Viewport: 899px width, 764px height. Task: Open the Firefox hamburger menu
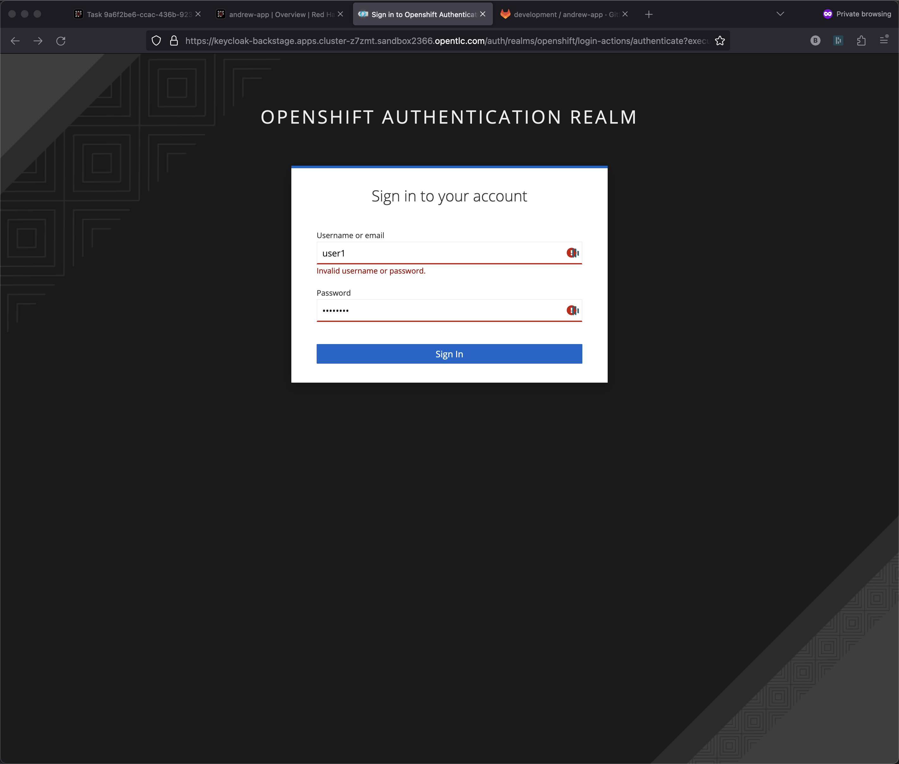click(x=884, y=41)
